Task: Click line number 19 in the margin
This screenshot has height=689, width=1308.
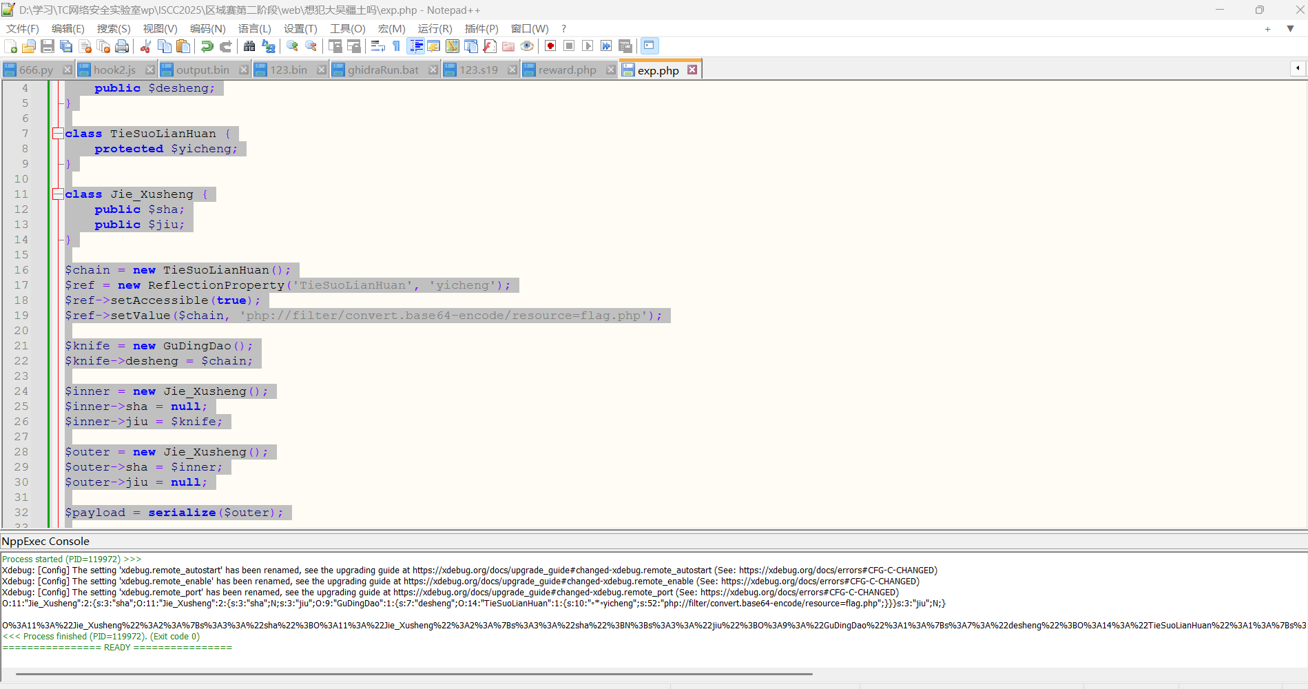Action: (x=21, y=316)
